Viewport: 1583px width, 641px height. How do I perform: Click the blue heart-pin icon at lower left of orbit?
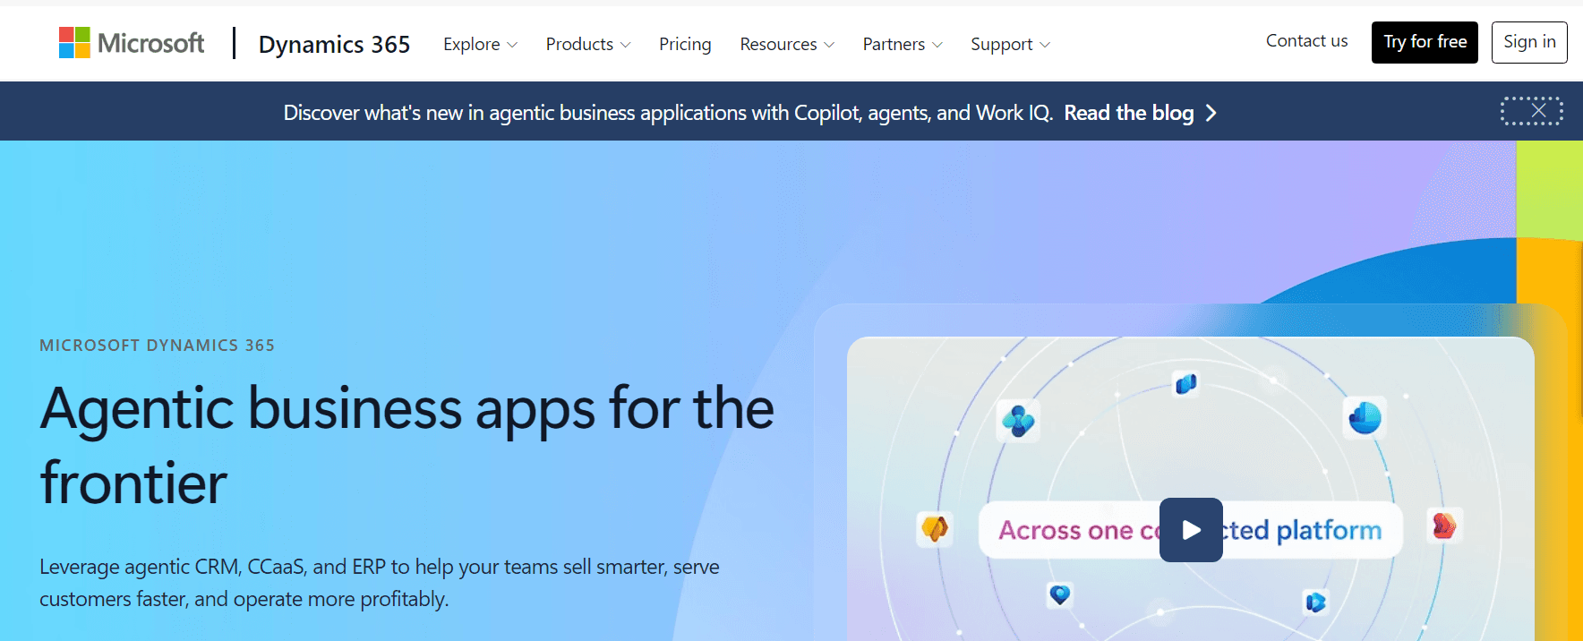pyautogui.click(x=1060, y=594)
